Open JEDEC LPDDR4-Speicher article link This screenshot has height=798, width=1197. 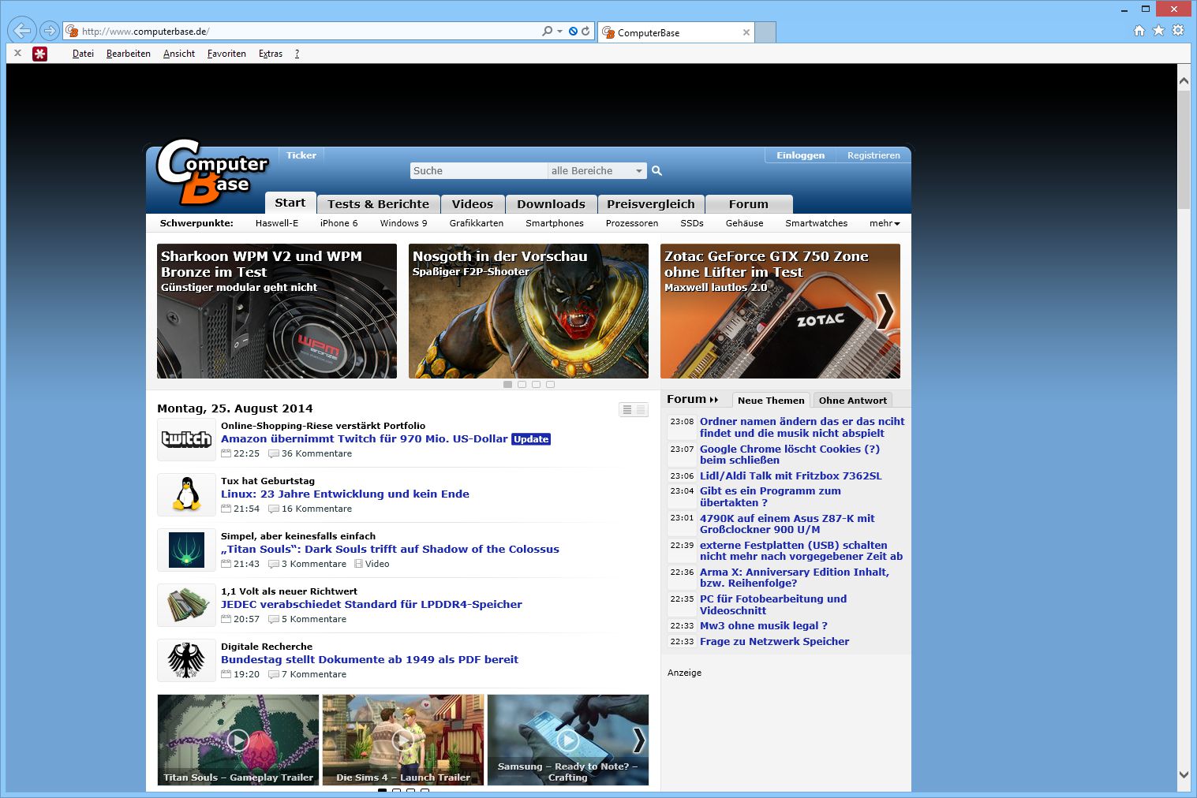pyautogui.click(x=371, y=605)
